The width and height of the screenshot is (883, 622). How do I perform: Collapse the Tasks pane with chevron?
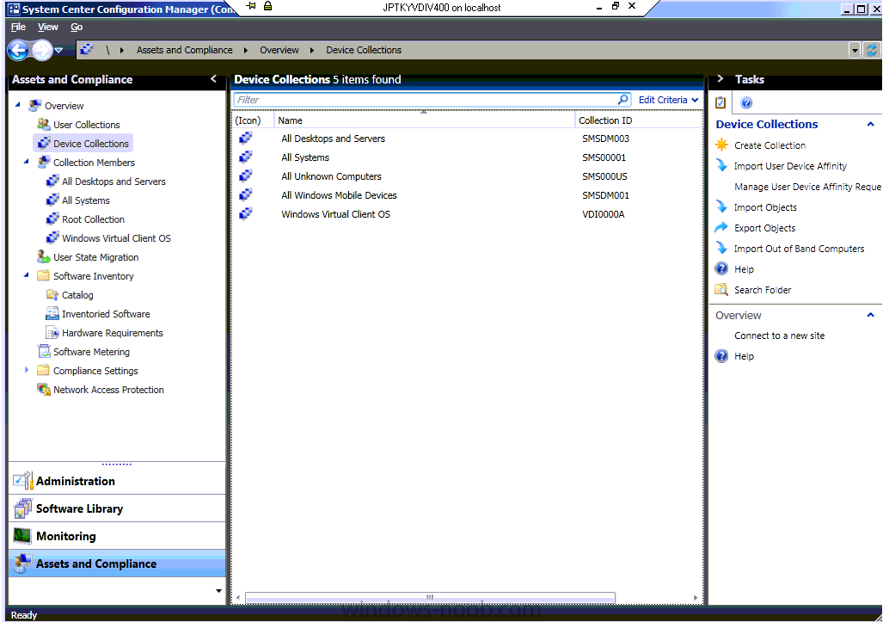pyautogui.click(x=720, y=79)
